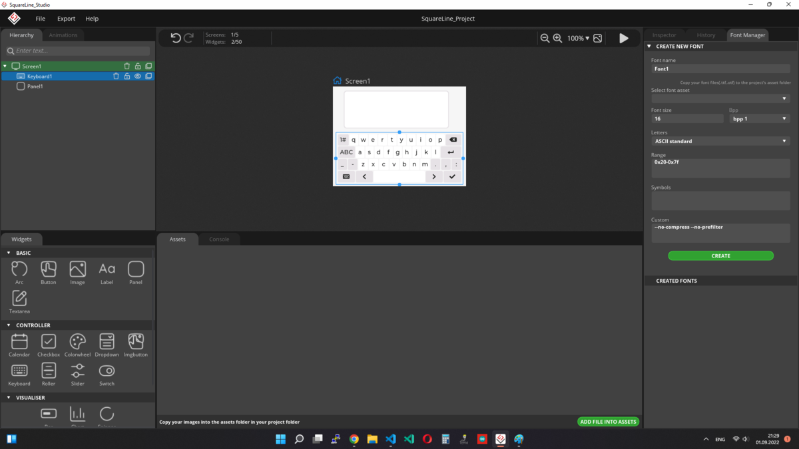Select the Panel widget
The width and height of the screenshot is (799, 449).
pos(136,273)
